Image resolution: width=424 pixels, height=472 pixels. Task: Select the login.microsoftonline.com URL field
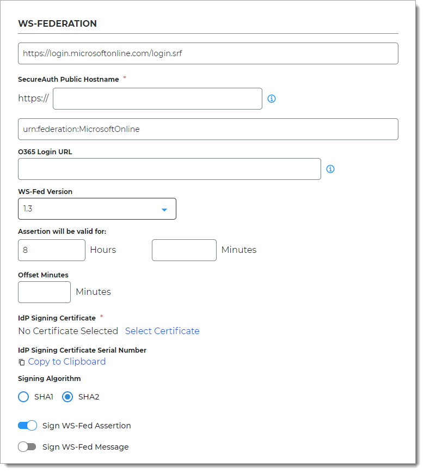click(x=208, y=53)
